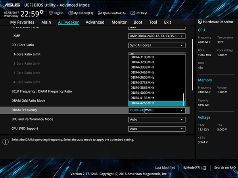238x178 pixels.
Task: Click CPU temperature 39°C value
Action: (220, 42)
